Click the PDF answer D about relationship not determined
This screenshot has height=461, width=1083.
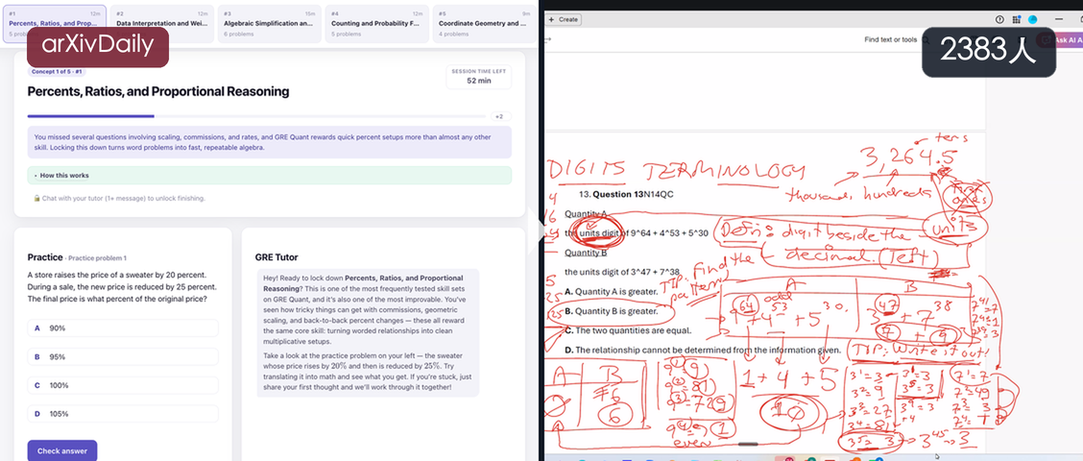point(703,350)
